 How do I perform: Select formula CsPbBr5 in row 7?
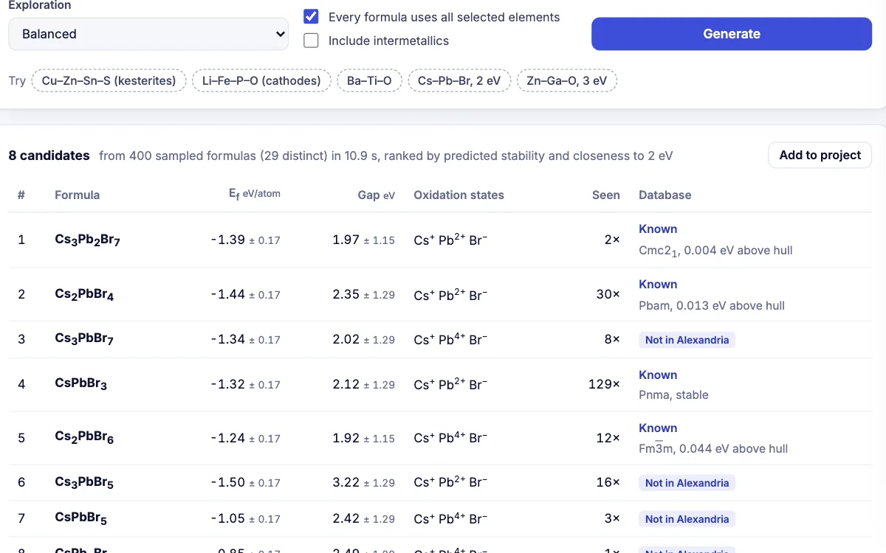tap(80, 519)
